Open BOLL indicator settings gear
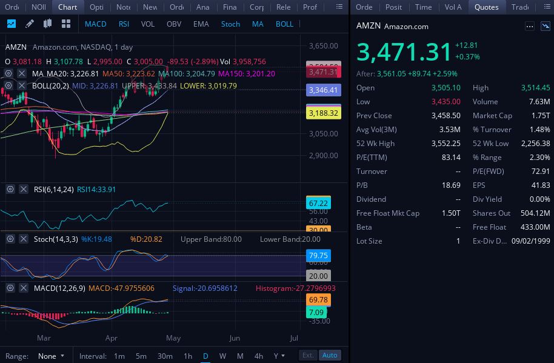This screenshot has width=554, height=363. [8, 85]
